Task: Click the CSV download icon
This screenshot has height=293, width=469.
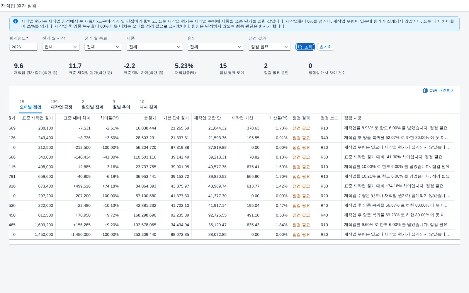Action: [425, 90]
